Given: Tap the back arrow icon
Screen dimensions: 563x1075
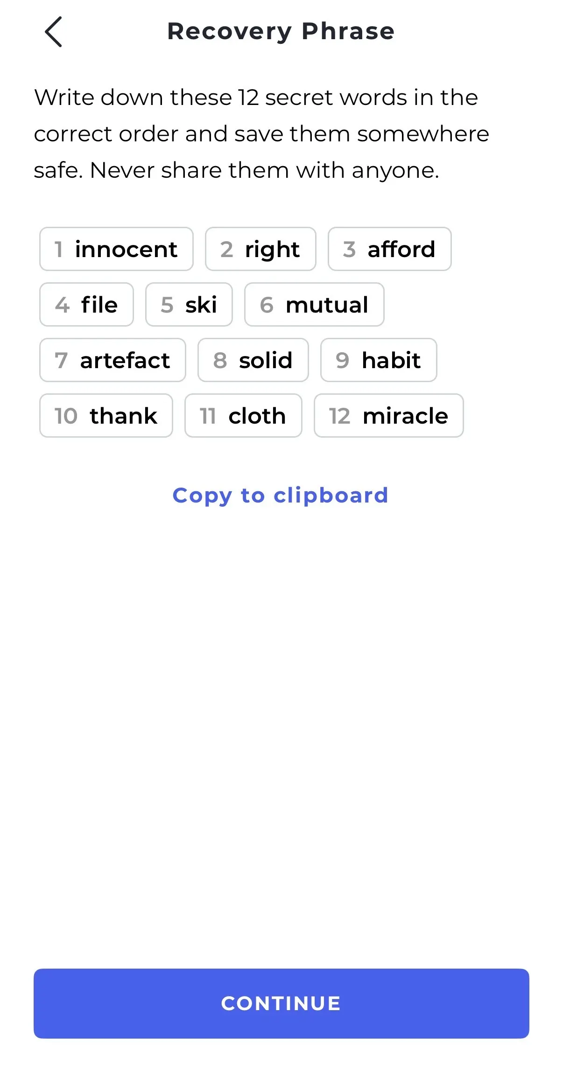Looking at the screenshot, I should (53, 32).
